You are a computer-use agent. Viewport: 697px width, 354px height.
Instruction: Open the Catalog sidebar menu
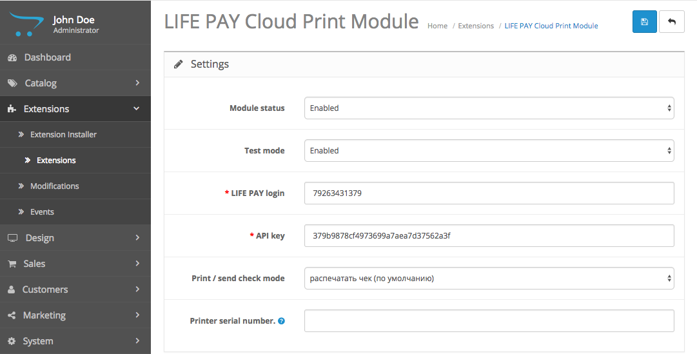[x=75, y=83]
